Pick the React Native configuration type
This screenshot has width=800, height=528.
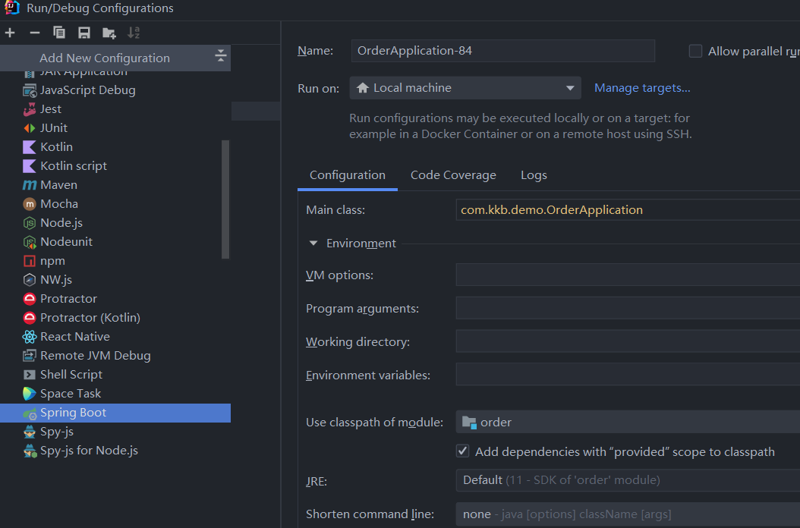pos(115,337)
